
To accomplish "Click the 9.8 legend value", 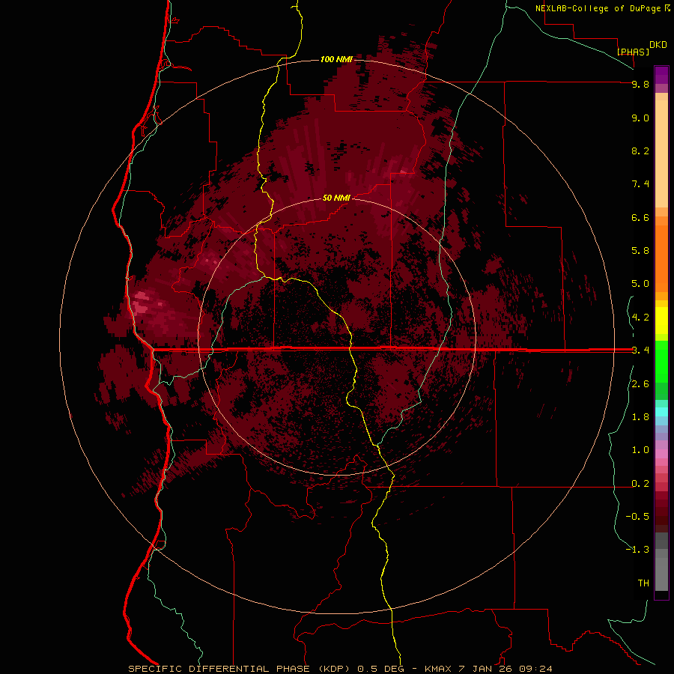I will [x=640, y=84].
